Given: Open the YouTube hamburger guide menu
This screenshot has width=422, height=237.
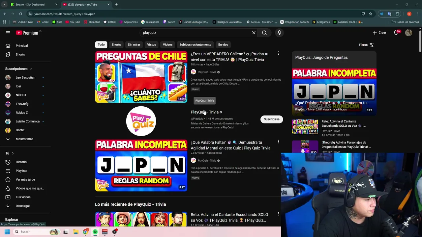Looking at the screenshot, I should click(8, 33).
